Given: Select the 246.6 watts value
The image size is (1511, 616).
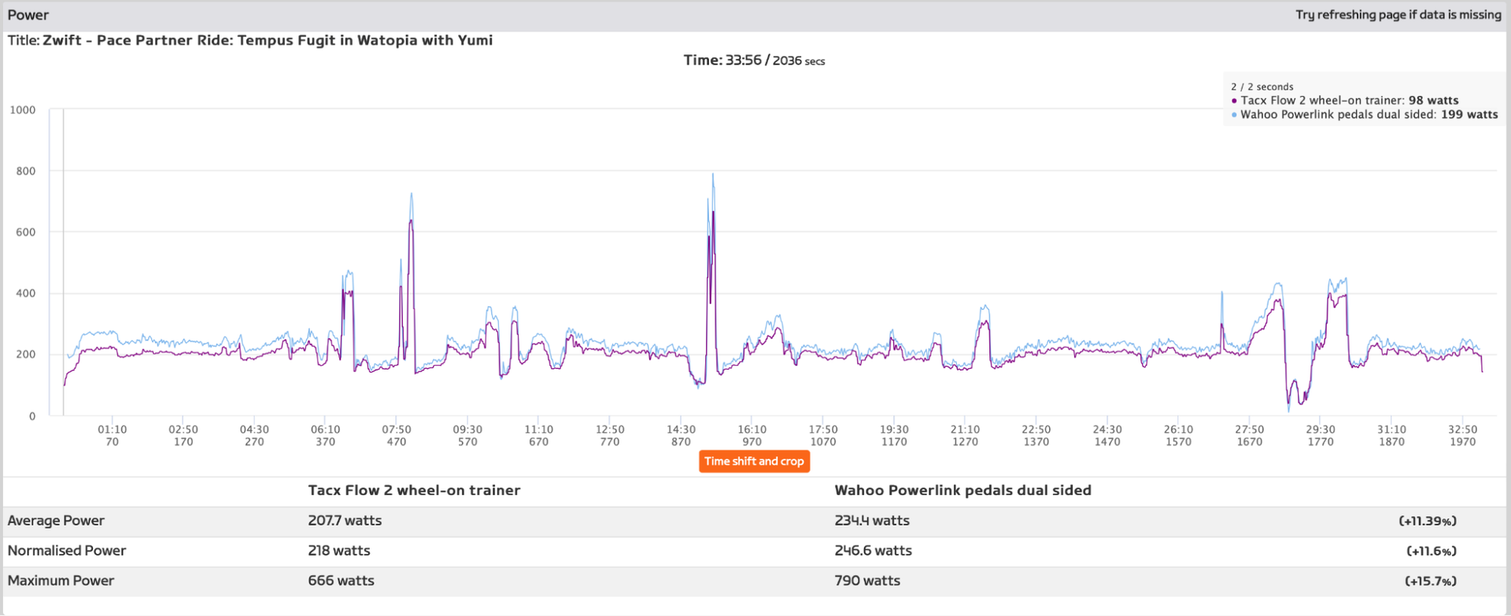Looking at the screenshot, I should (x=873, y=551).
